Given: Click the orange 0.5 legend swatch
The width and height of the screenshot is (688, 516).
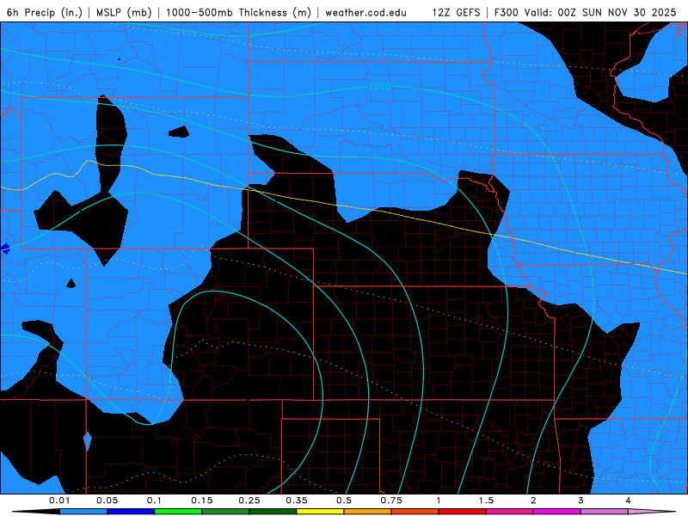Looking at the screenshot, I should [368, 512].
